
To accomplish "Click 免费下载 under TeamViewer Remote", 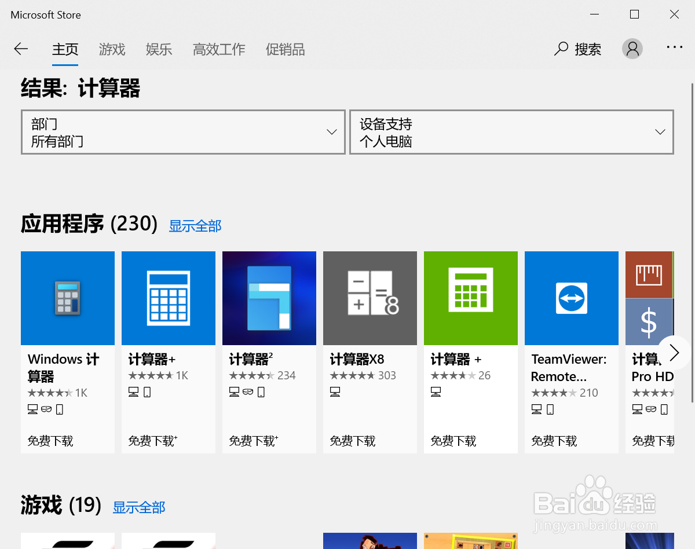I will [554, 441].
